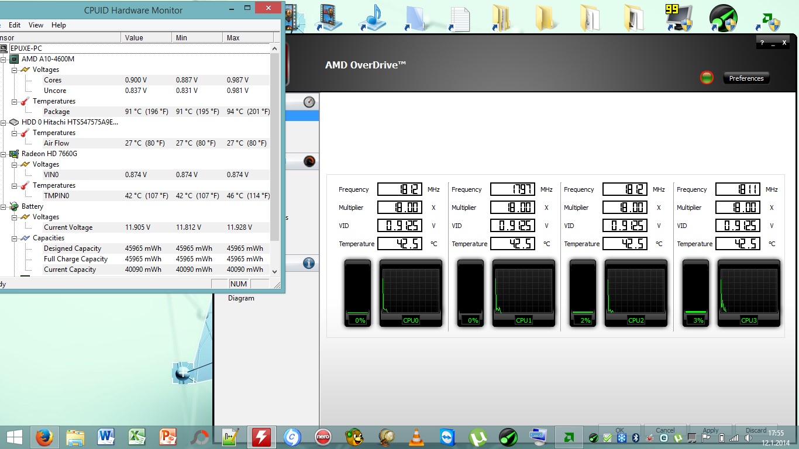Viewport: 799px width, 449px height.
Task: Collapse Voltages under Radeon HD 7660G
Action: (x=14, y=164)
